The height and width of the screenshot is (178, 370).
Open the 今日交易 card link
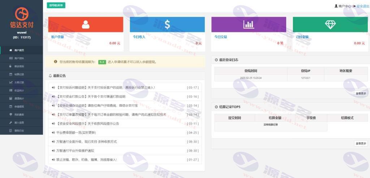pyautogui.click(x=221, y=37)
